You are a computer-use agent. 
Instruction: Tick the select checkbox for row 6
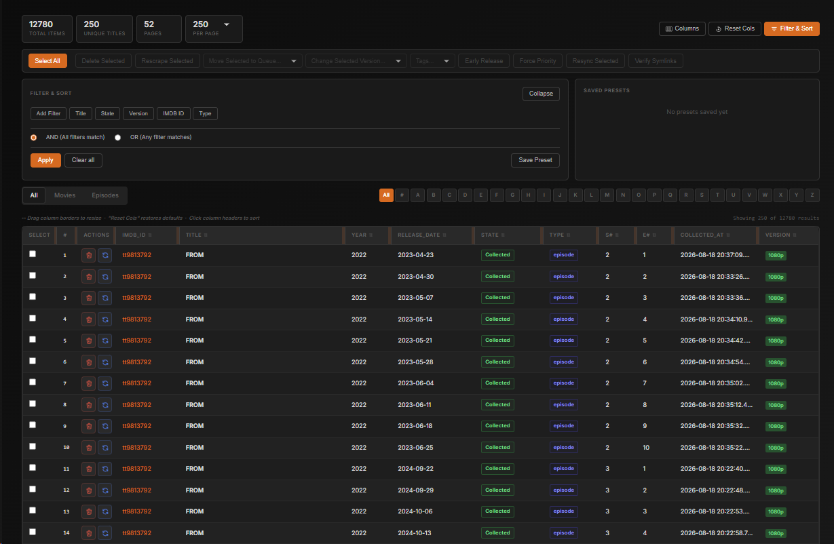33,361
